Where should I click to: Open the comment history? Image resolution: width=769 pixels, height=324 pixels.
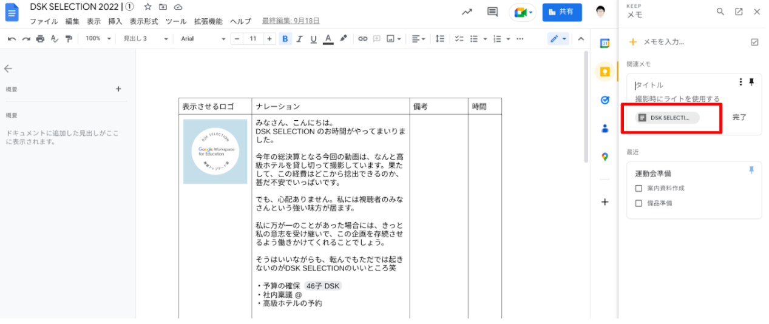click(x=492, y=12)
